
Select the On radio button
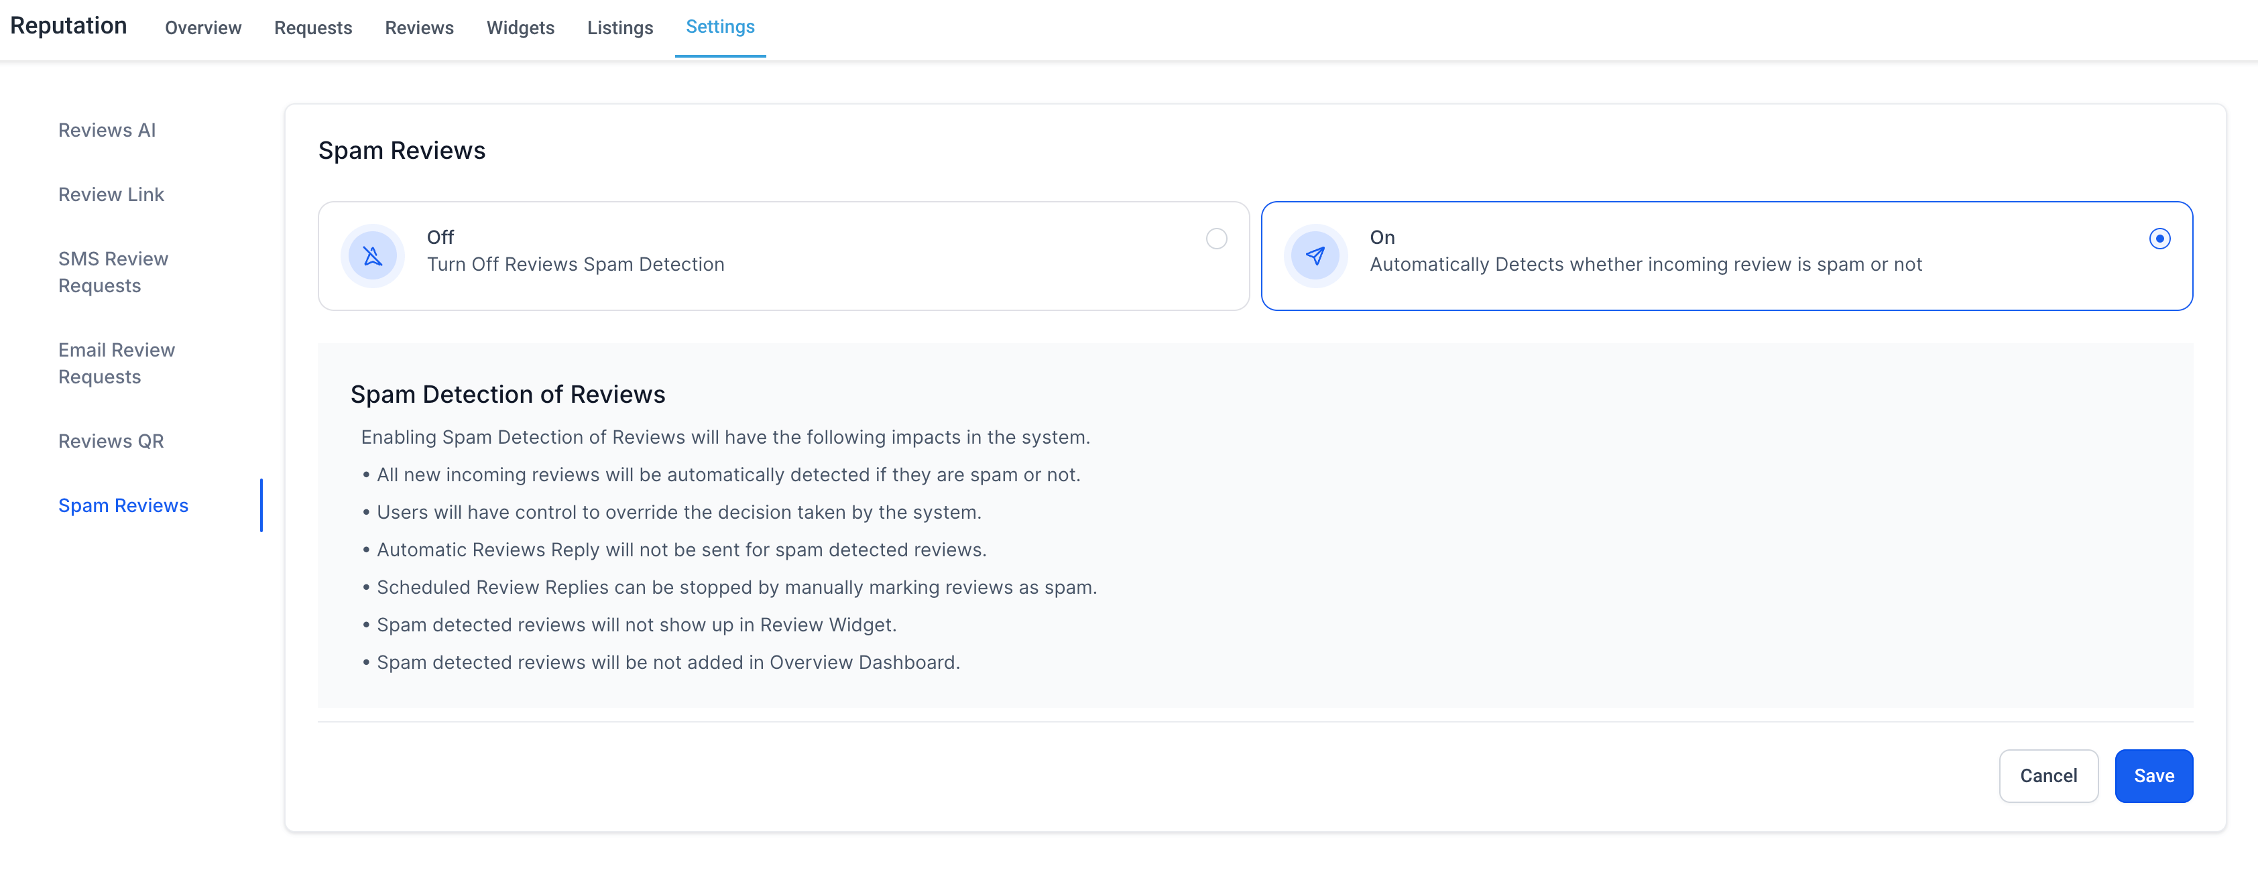(2159, 239)
